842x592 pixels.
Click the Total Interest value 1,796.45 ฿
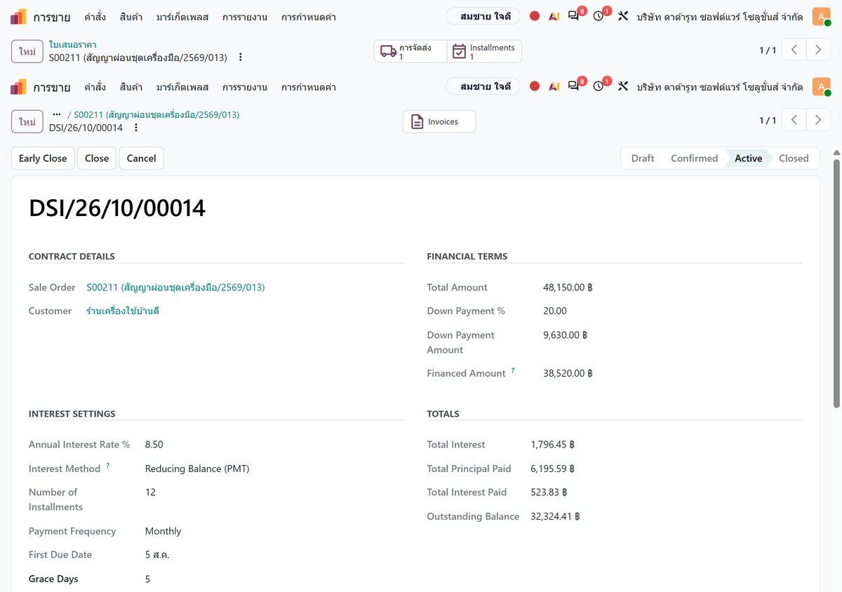click(553, 445)
